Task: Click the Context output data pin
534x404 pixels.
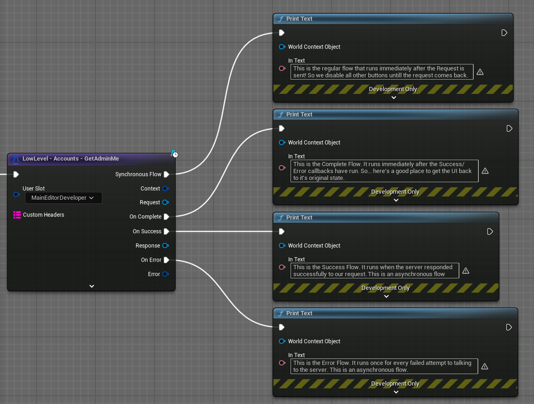Action: coord(165,189)
